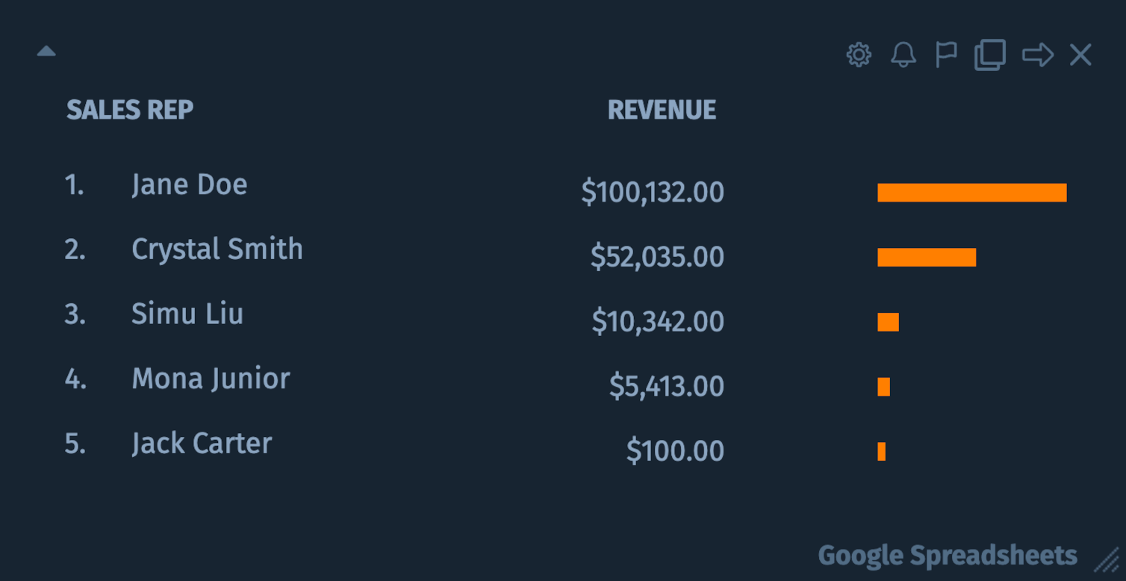Click Simu Liu's name

(x=187, y=314)
